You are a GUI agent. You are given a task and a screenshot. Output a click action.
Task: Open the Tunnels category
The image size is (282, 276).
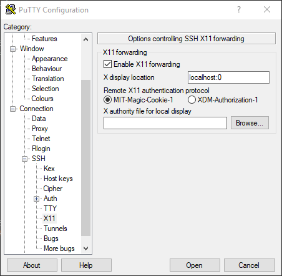tap(56, 229)
